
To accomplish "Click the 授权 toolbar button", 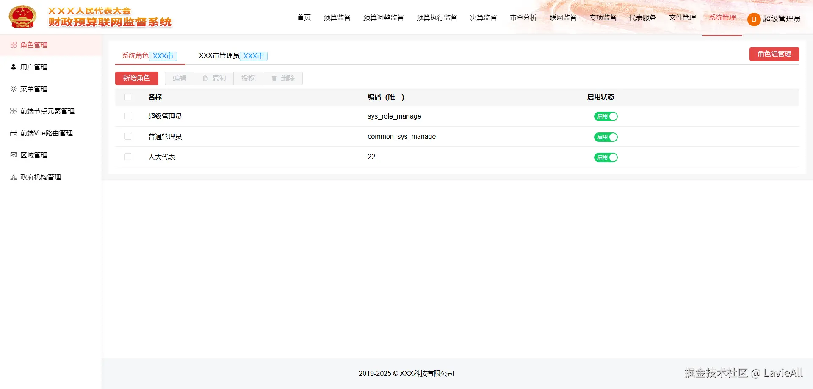I will 248,78.
